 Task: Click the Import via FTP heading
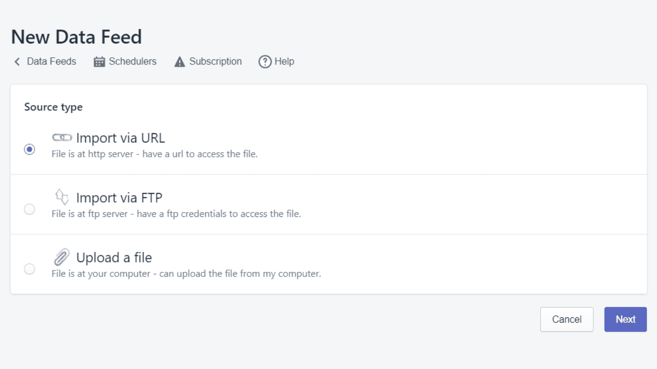coord(119,198)
